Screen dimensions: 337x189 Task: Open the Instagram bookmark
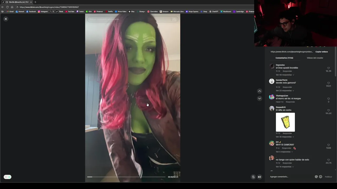pos(43,12)
